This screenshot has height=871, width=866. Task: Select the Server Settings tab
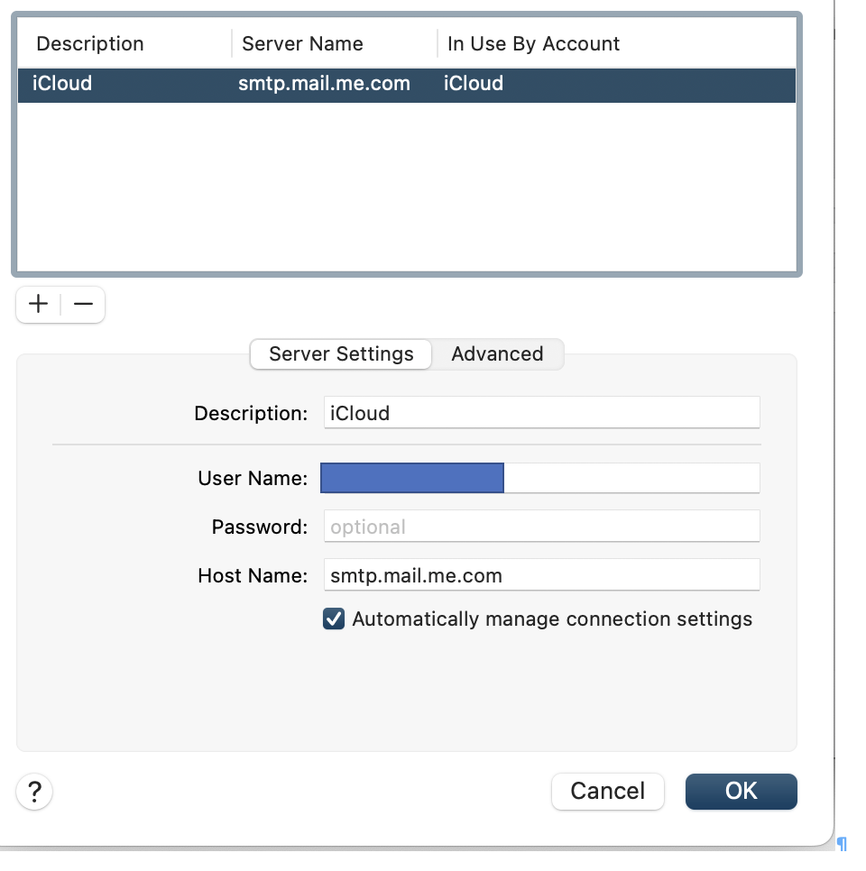341,354
